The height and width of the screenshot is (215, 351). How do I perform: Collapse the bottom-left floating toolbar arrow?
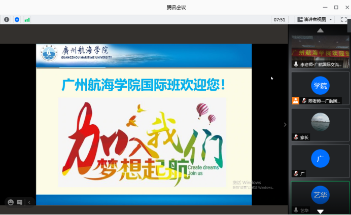tap(29, 202)
